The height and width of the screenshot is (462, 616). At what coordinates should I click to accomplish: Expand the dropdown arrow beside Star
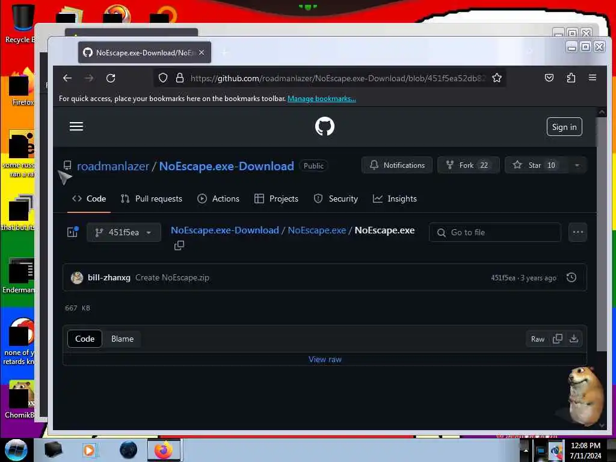pyautogui.click(x=577, y=165)
